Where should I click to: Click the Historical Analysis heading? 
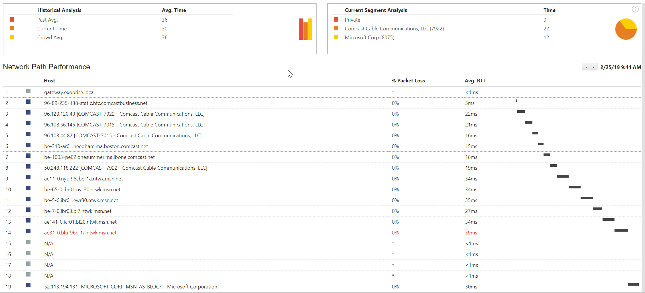coord(59,10)
